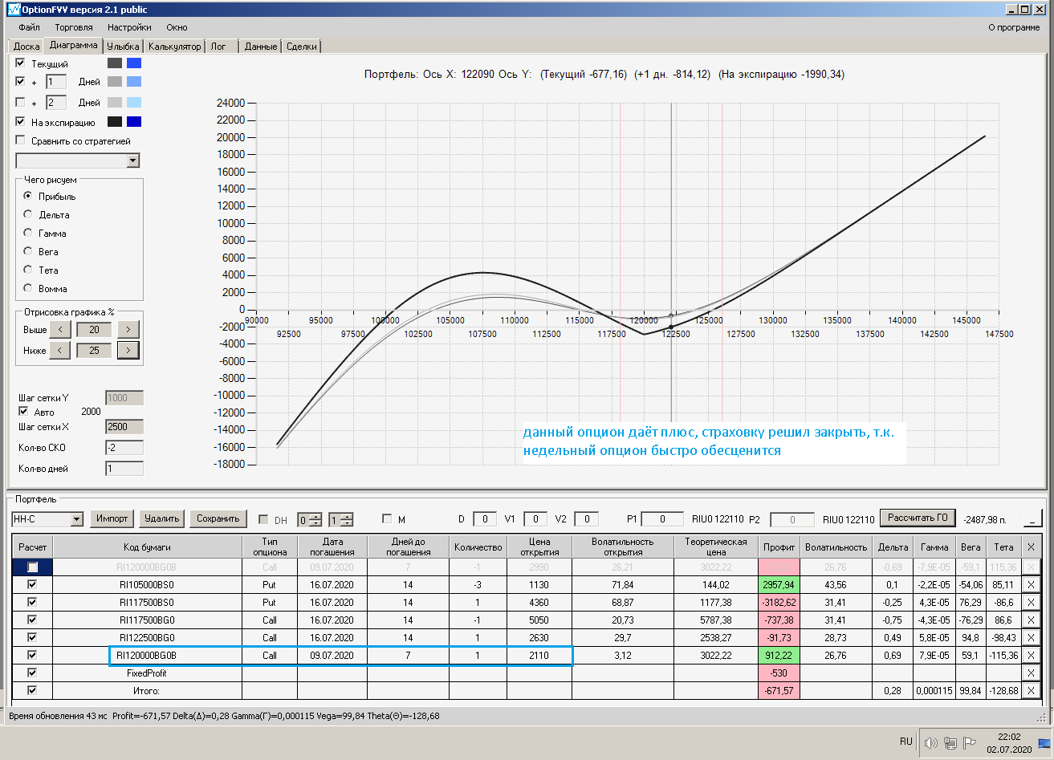Viewport: 1054px width, 760px height.
Task: Select the Прибыль radio button
Action: click(x=29, y=196)
